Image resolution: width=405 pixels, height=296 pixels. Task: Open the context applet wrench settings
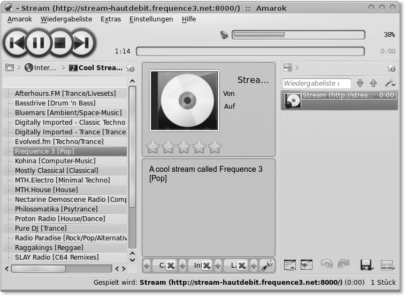268,265
